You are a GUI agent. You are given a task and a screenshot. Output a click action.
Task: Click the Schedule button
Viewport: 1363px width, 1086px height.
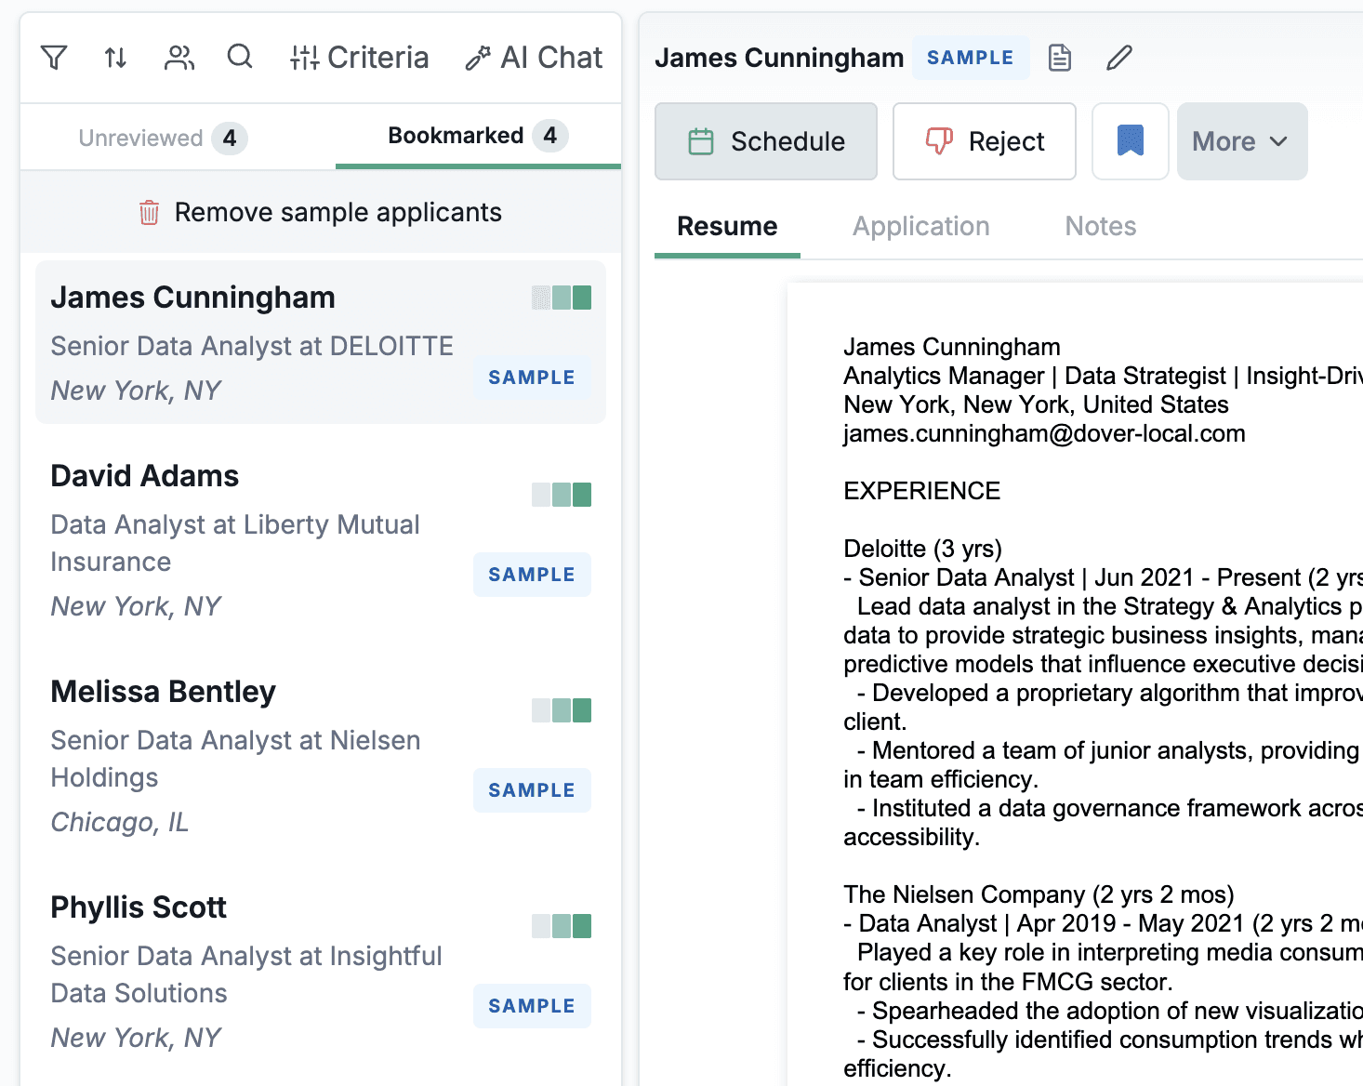pyautogui.click(x=765, y=141)
